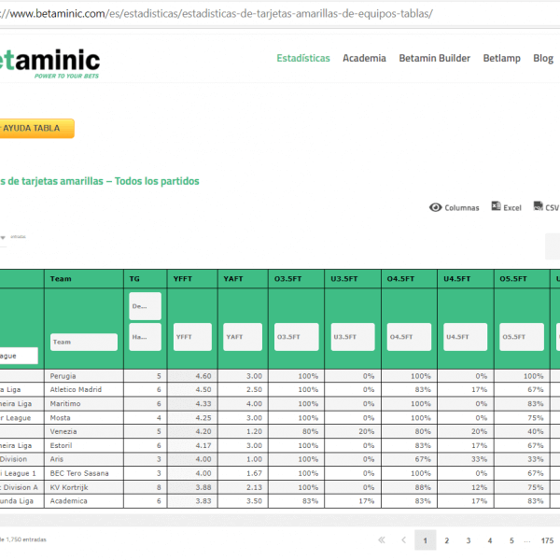Open the Betlamp link
560x560 pixels.
[501, 58]
